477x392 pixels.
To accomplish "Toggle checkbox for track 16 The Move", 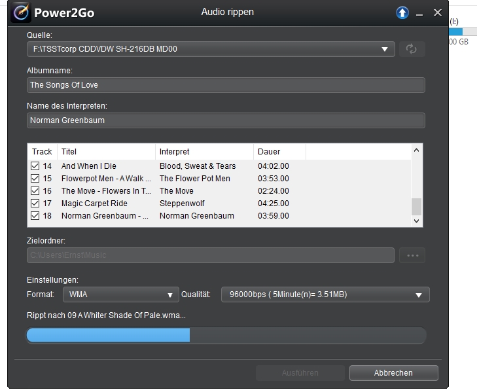I will (35, 191).
